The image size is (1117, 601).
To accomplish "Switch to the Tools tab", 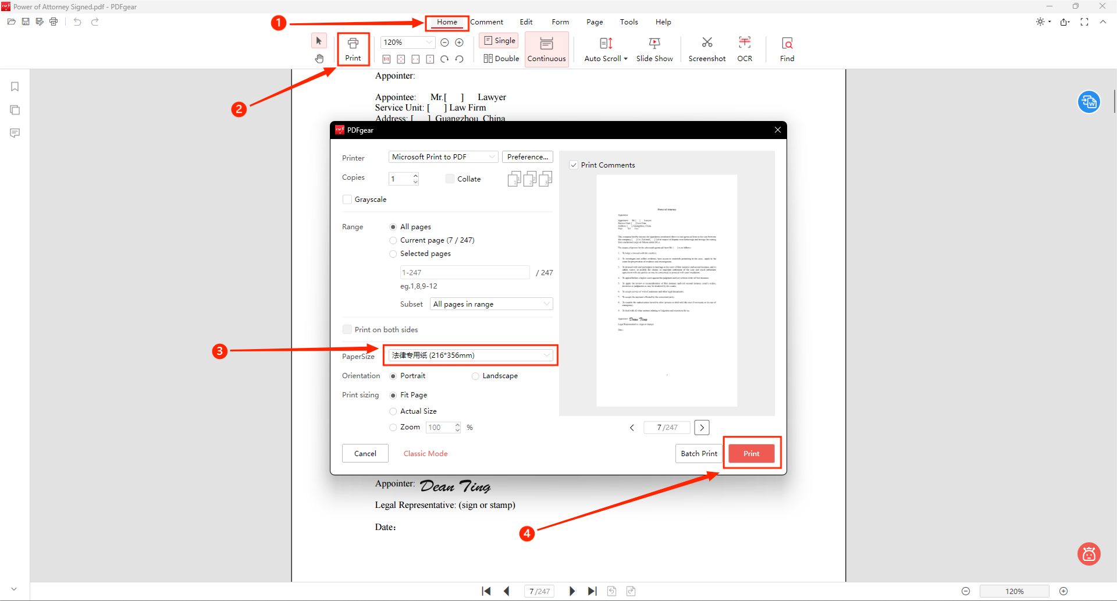I will pyautogui.click(x=629, y=22).
